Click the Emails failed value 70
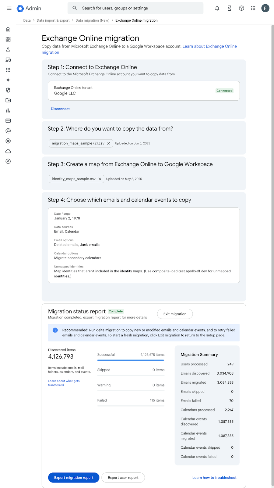This screenshot has width=274, height=488. (231, 401)
